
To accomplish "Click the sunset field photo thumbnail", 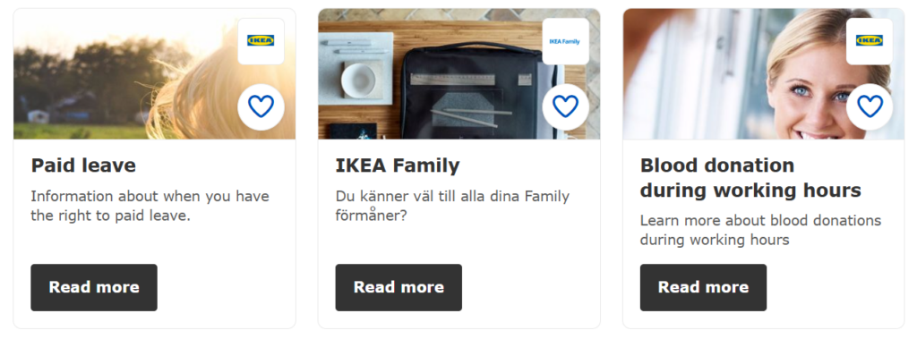I will [154, 74].
